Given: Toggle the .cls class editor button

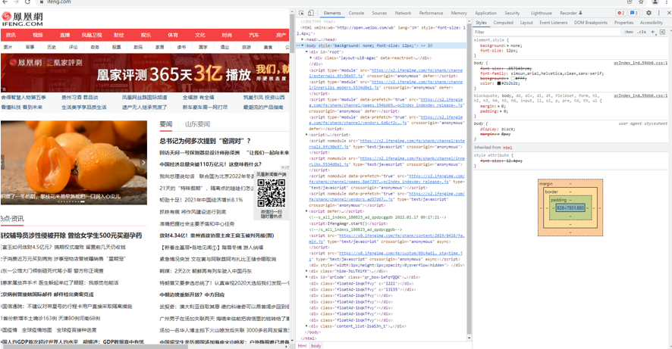Looking at the screenshot, I should pos(642,32).
